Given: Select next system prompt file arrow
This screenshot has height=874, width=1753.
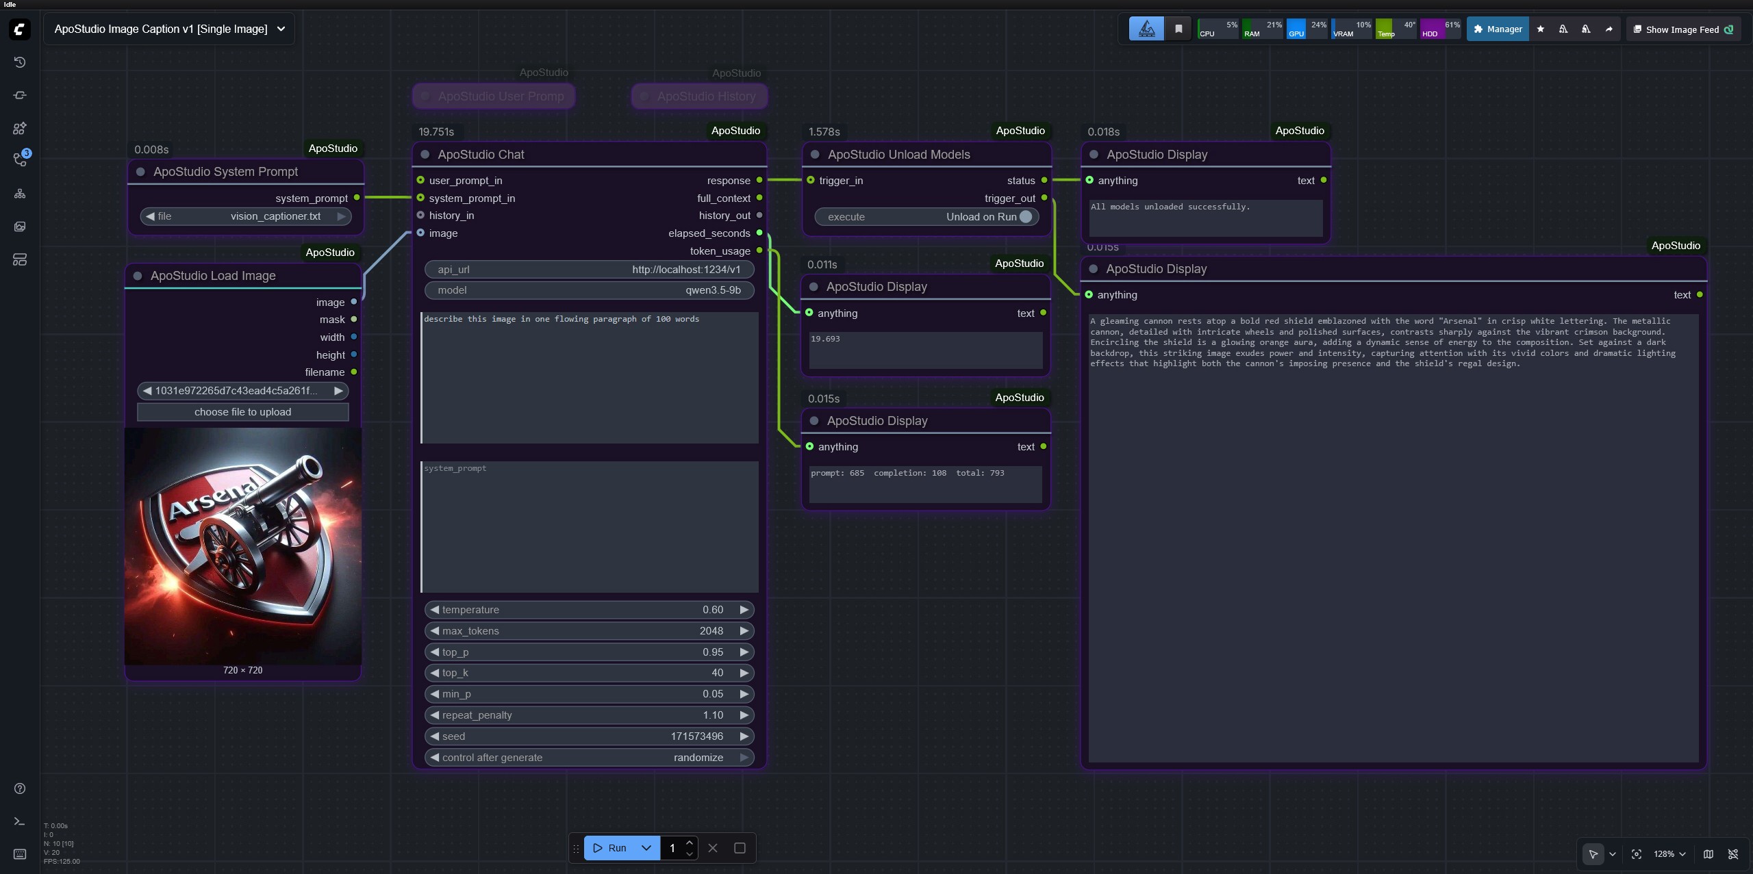Looking at the screenshot, I should click(342, 216).
